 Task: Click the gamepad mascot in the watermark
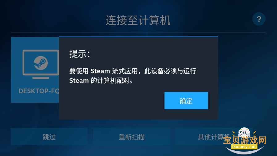[244, 132]
